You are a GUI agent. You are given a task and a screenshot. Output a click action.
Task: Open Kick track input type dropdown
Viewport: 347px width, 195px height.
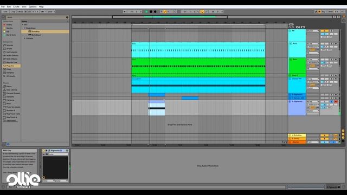click(313, 43)
